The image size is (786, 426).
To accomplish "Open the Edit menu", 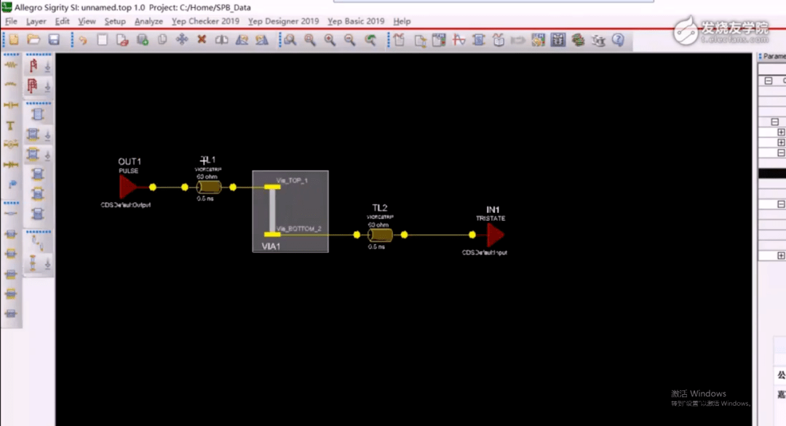I will 62,21.
